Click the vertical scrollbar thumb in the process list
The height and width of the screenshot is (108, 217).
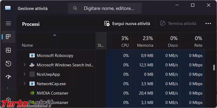coord(214,67)
